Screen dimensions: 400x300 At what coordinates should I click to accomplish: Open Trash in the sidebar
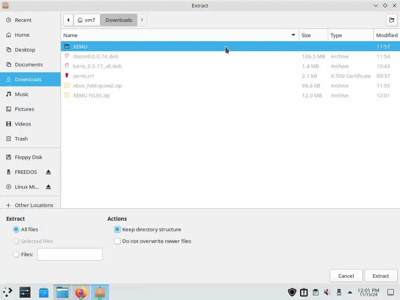click(30, 139)
